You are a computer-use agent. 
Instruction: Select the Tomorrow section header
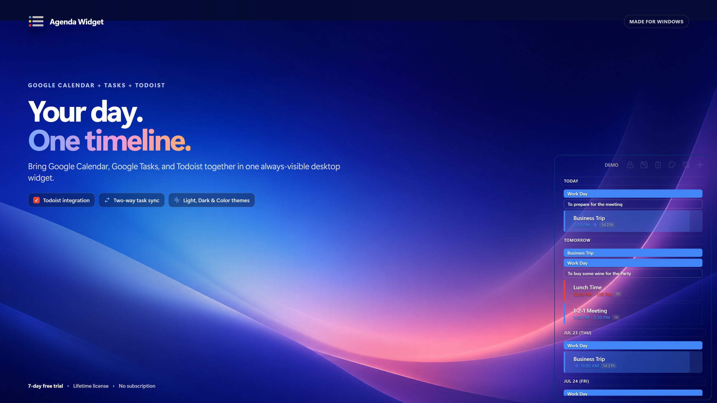(633, 240)
